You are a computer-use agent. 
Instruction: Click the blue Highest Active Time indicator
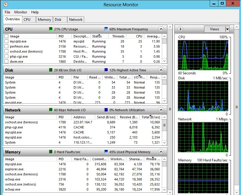pyautogui.click(x=106, y=70)
